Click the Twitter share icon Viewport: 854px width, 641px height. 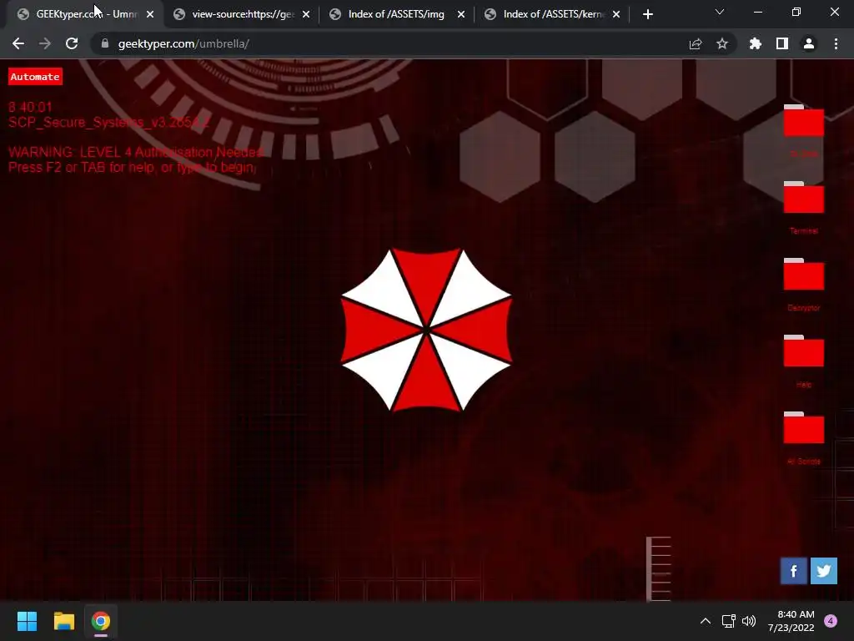823,571
